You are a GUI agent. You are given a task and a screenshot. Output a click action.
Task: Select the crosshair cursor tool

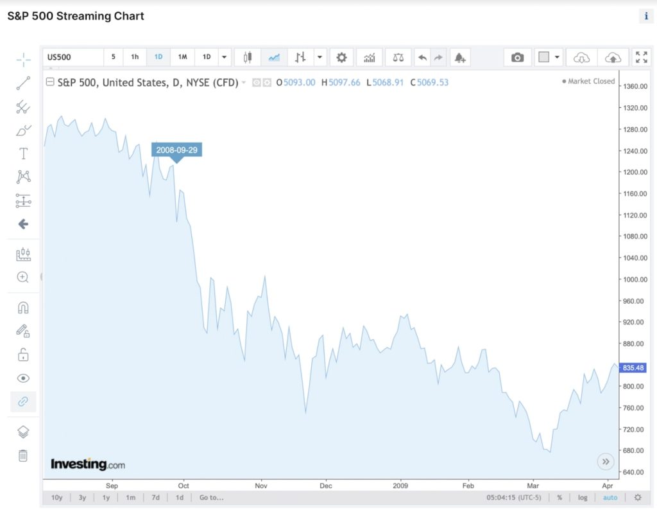(22, 59)
